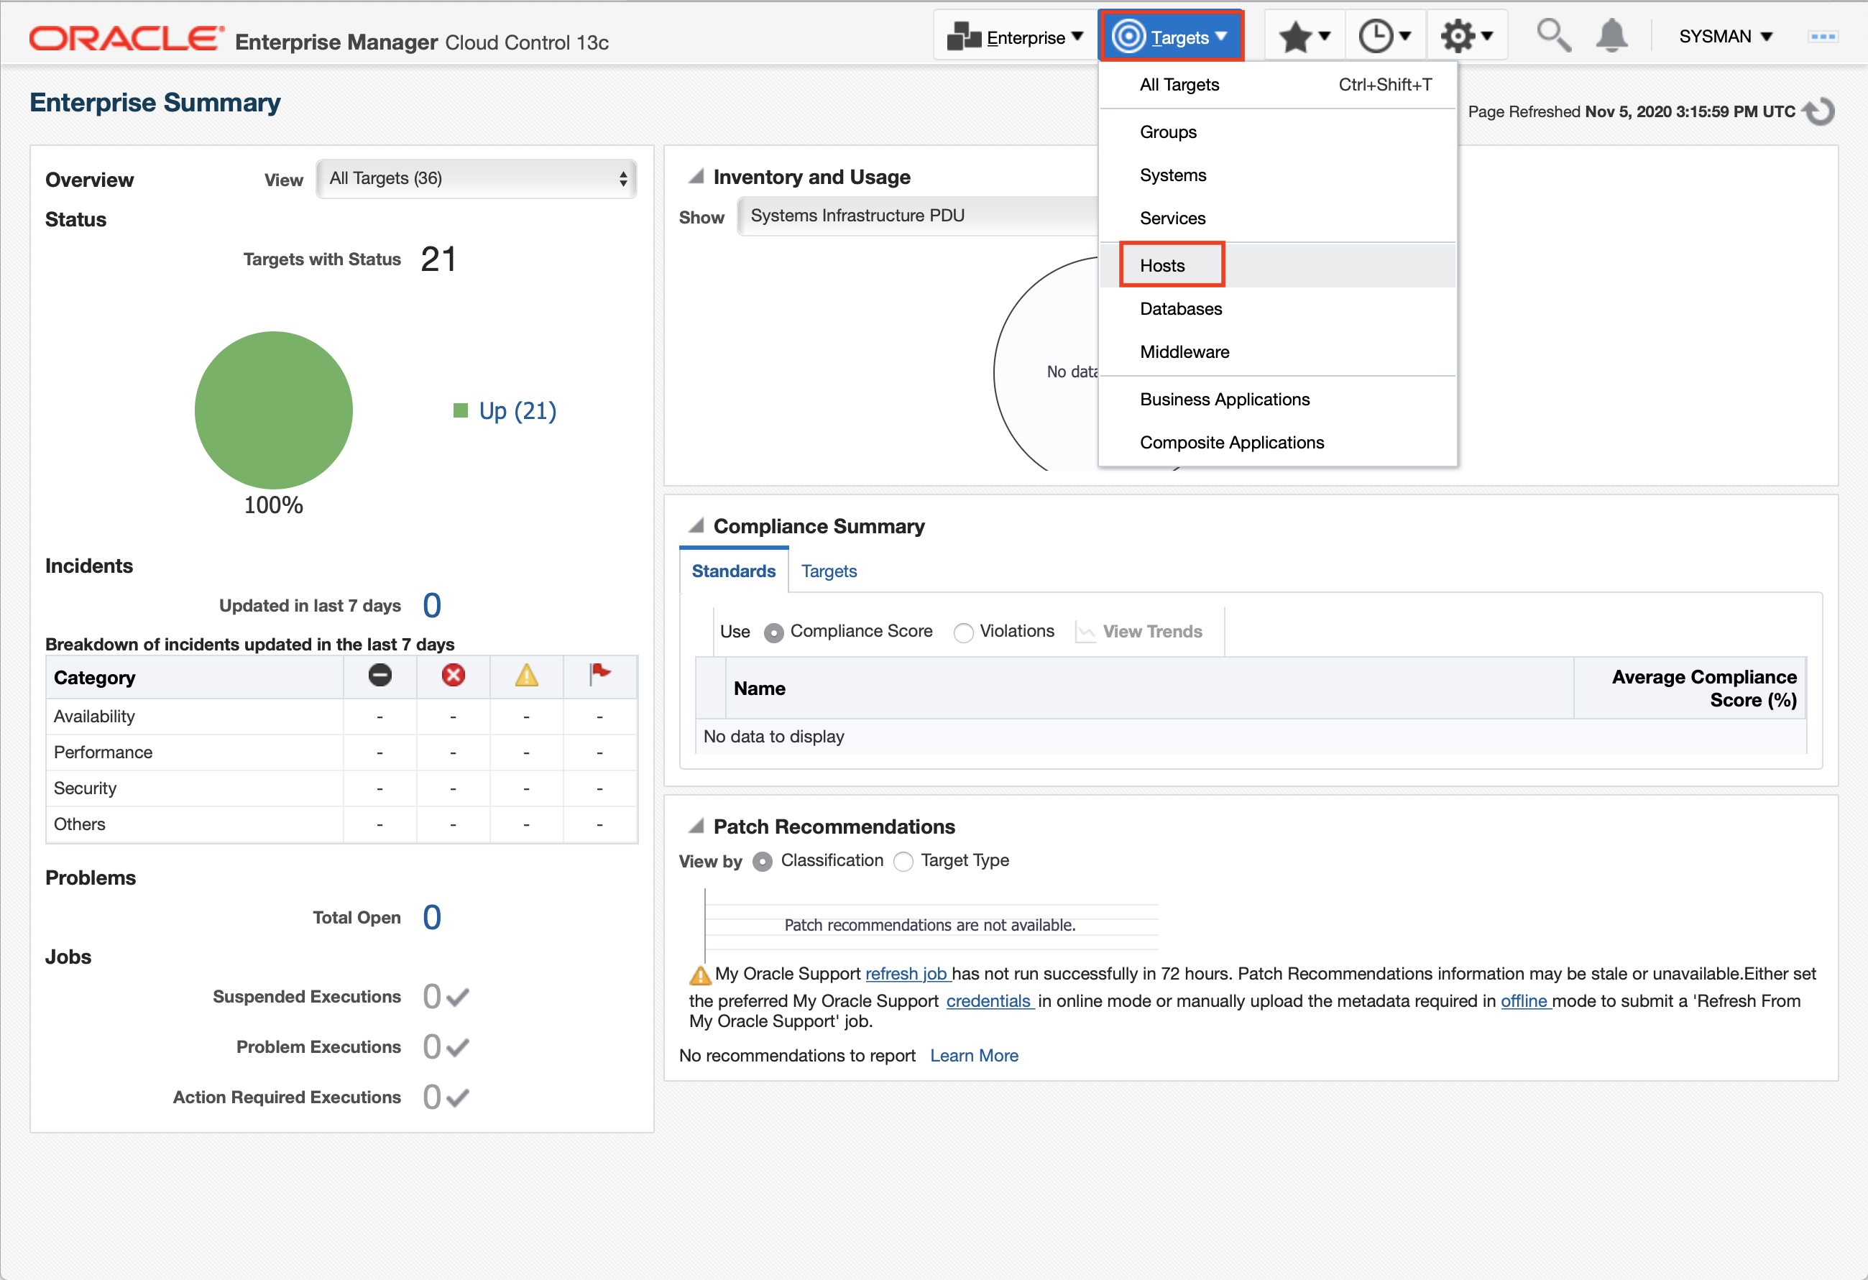This screenshot has width=1868, height=1280.
Task: Switch to the Standards tab
Action: [x=733, y=571]
